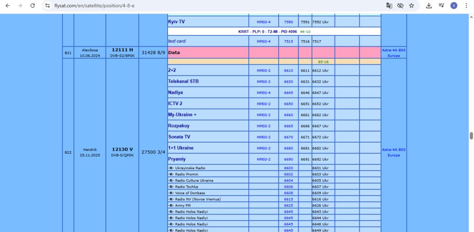Viewport: 474px width, 232px height.
Task: Click the browser back arrow
Action: pos(8,6)
